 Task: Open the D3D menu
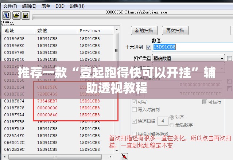60,6
